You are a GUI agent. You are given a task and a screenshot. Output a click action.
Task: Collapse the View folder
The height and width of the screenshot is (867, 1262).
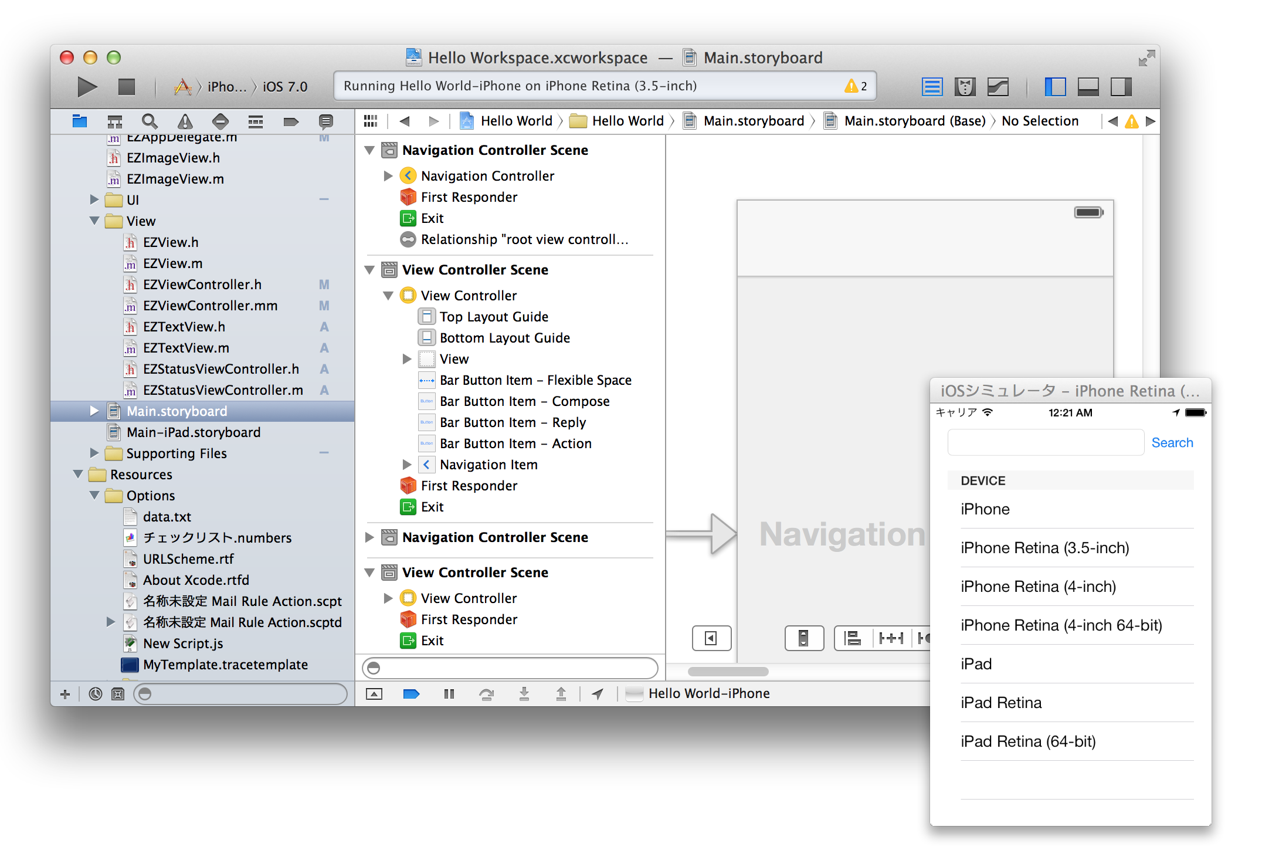point(94,221)
